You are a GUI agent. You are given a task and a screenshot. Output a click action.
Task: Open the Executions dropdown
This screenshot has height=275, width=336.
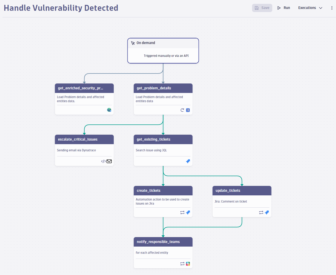[x=310, y=8]
